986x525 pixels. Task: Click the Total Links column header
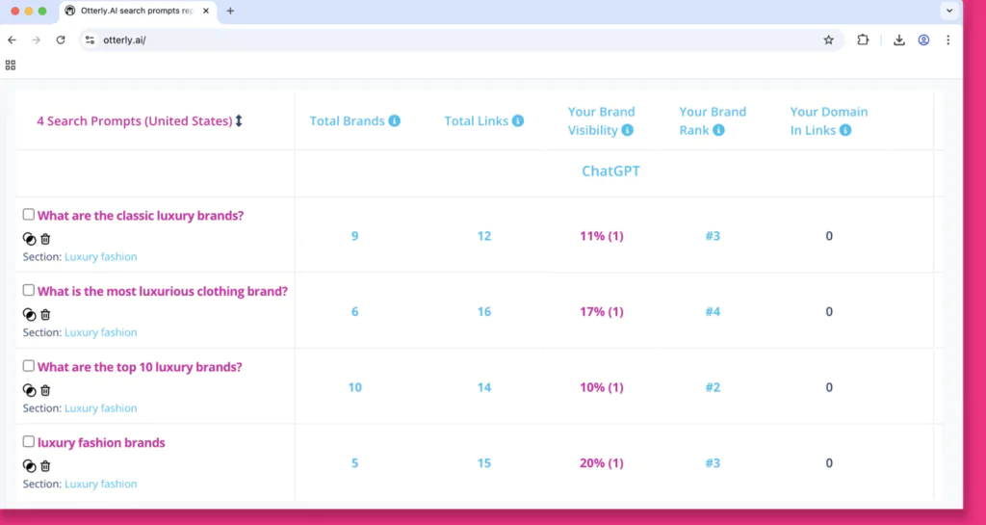[476, 120]
